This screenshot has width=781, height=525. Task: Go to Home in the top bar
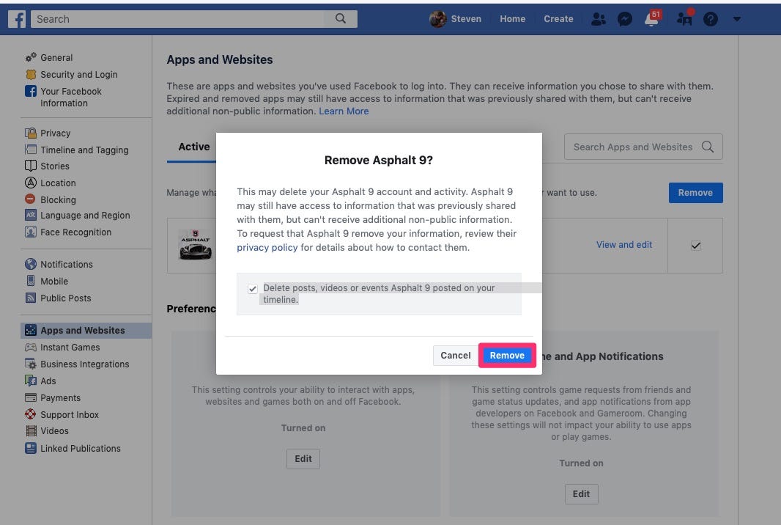[x=513, y=19]
